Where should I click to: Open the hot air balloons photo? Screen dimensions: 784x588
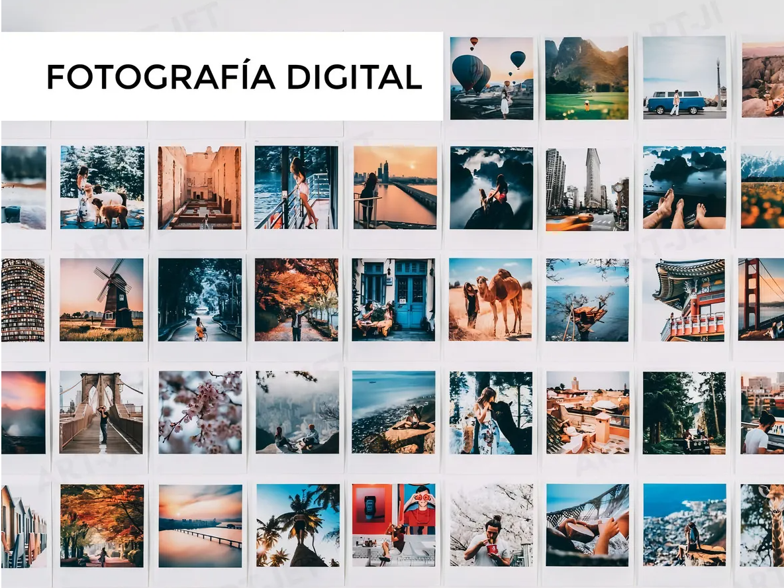click(x=491, y=78)
